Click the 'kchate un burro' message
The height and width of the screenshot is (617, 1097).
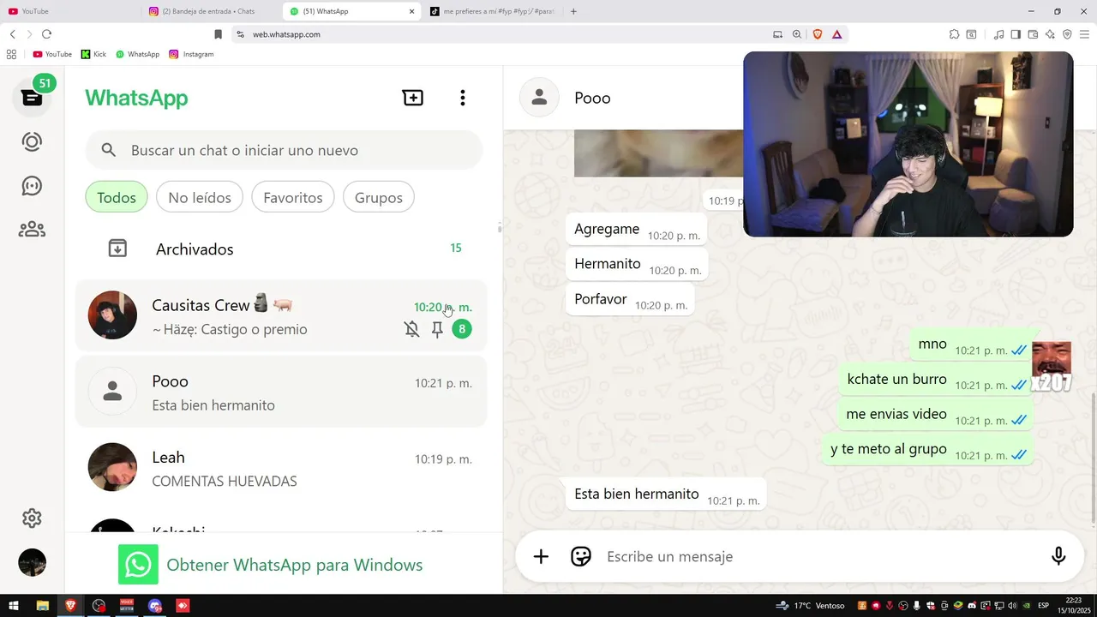pos(937,380)
